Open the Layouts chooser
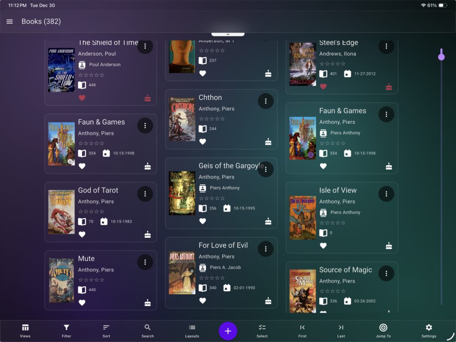Image resolution: width=456 pixels, height=342 pixels. (192, 331)
